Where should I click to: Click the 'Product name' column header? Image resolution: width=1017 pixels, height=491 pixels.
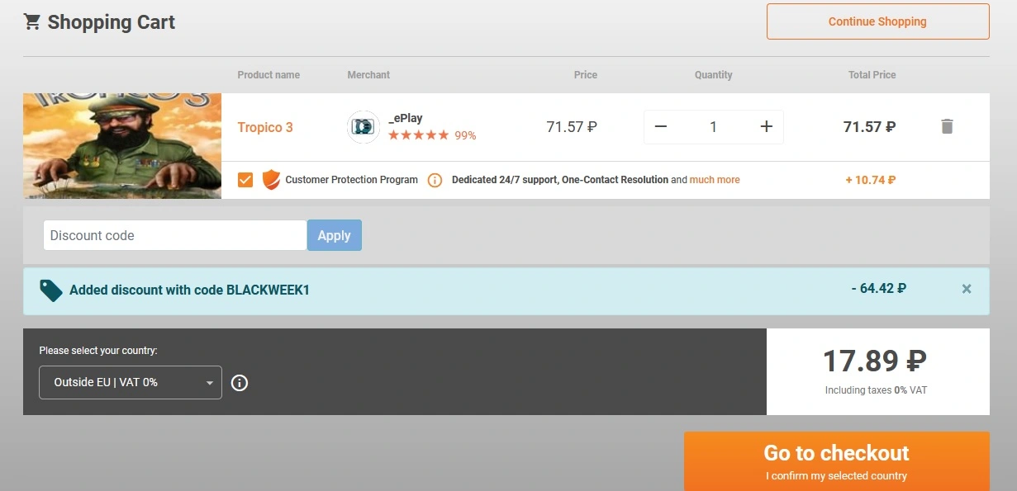tap(269, 75)
